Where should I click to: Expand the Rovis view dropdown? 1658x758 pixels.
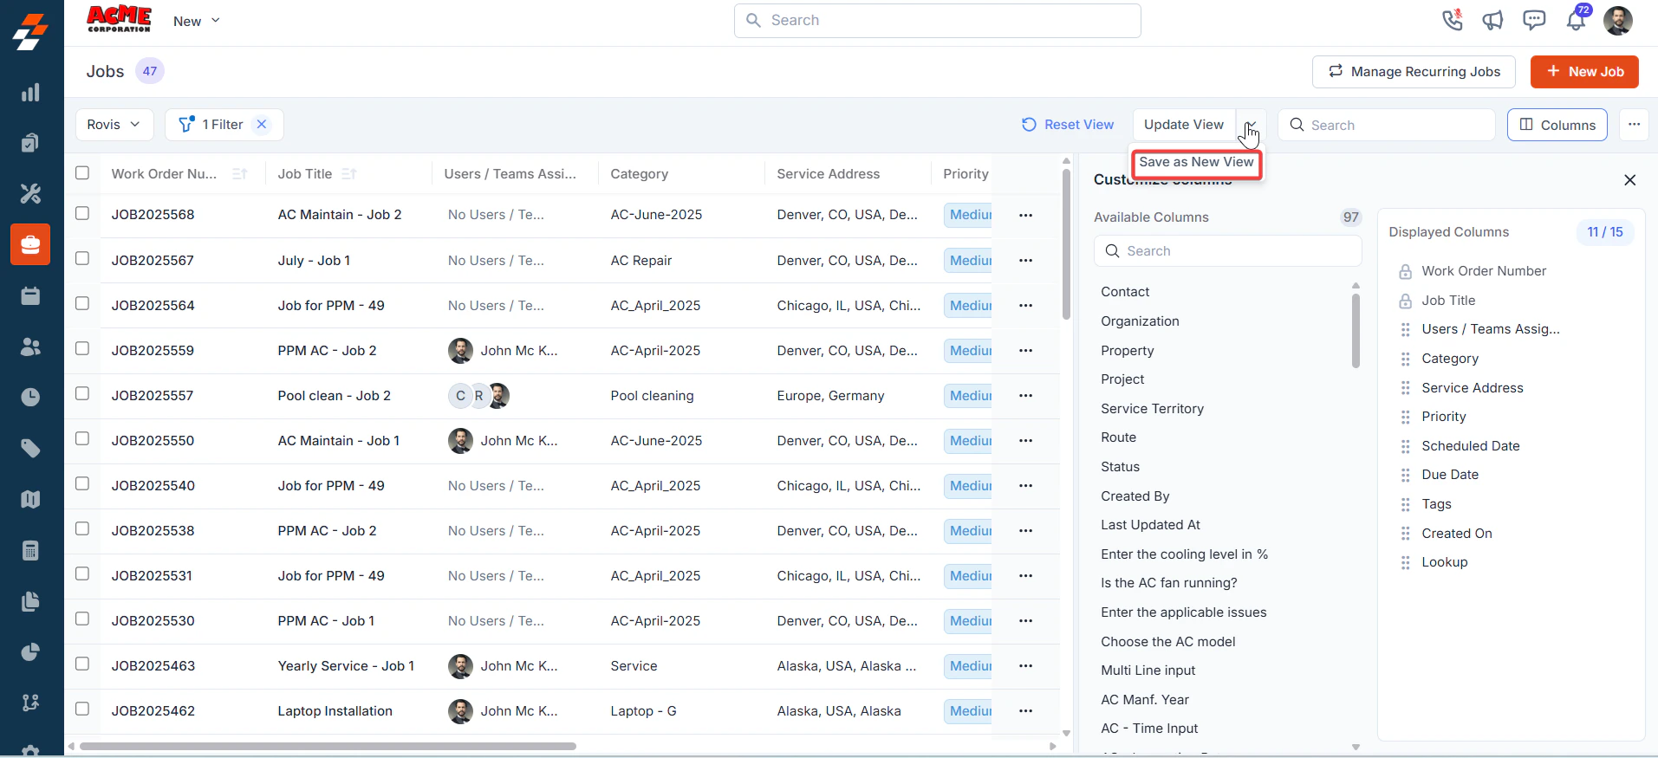[114, 125]
